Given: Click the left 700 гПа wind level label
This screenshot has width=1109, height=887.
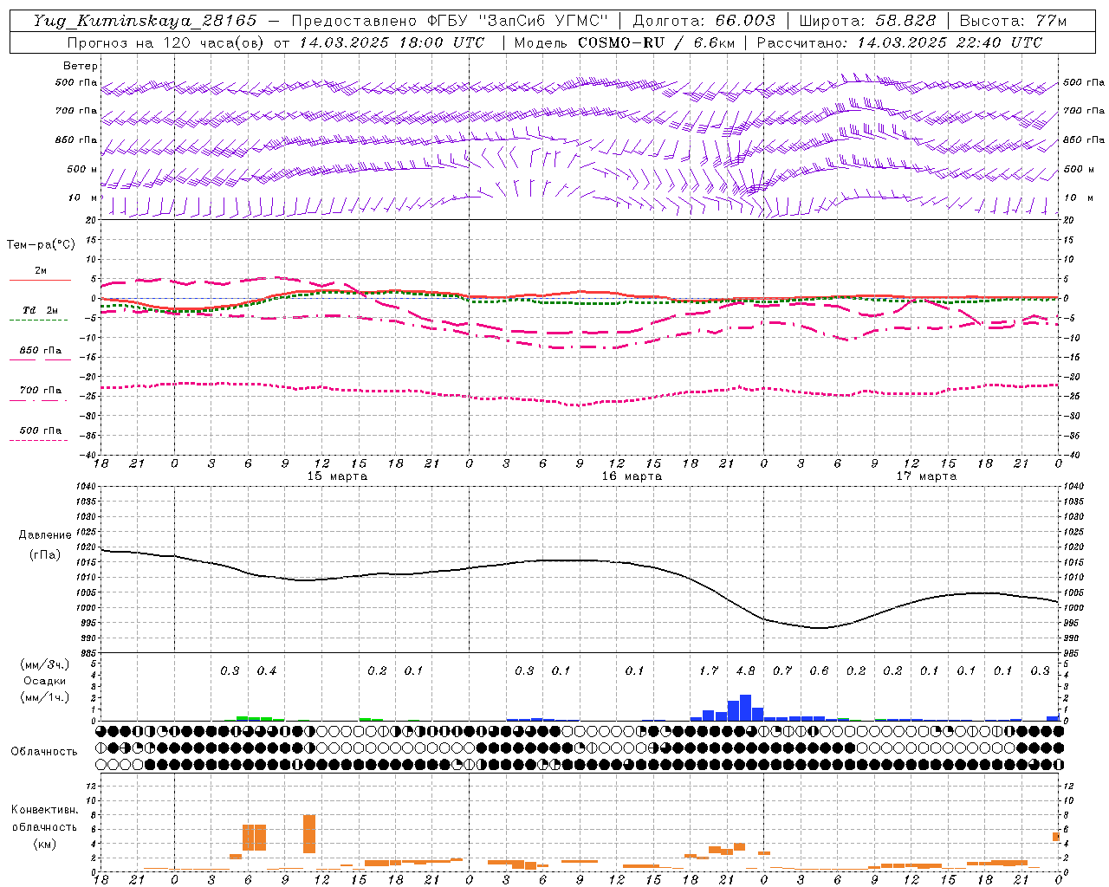Looking at the screenshot, I should 76,111.
